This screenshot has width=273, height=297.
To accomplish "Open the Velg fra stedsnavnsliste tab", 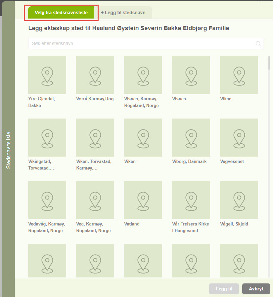I will [61, 13].
